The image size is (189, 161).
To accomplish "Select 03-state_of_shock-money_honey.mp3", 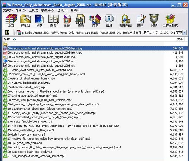I will (x=31, y=78).
